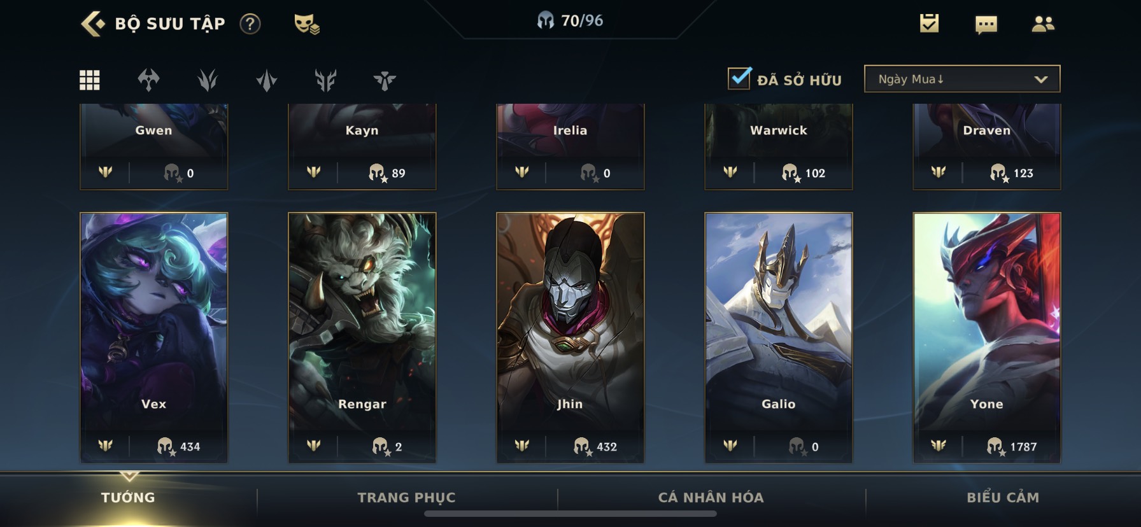The image size is (1141, 527).
Task: Go back using the arrow beside Bộ Sưu Tập
Action: (93, 24)
